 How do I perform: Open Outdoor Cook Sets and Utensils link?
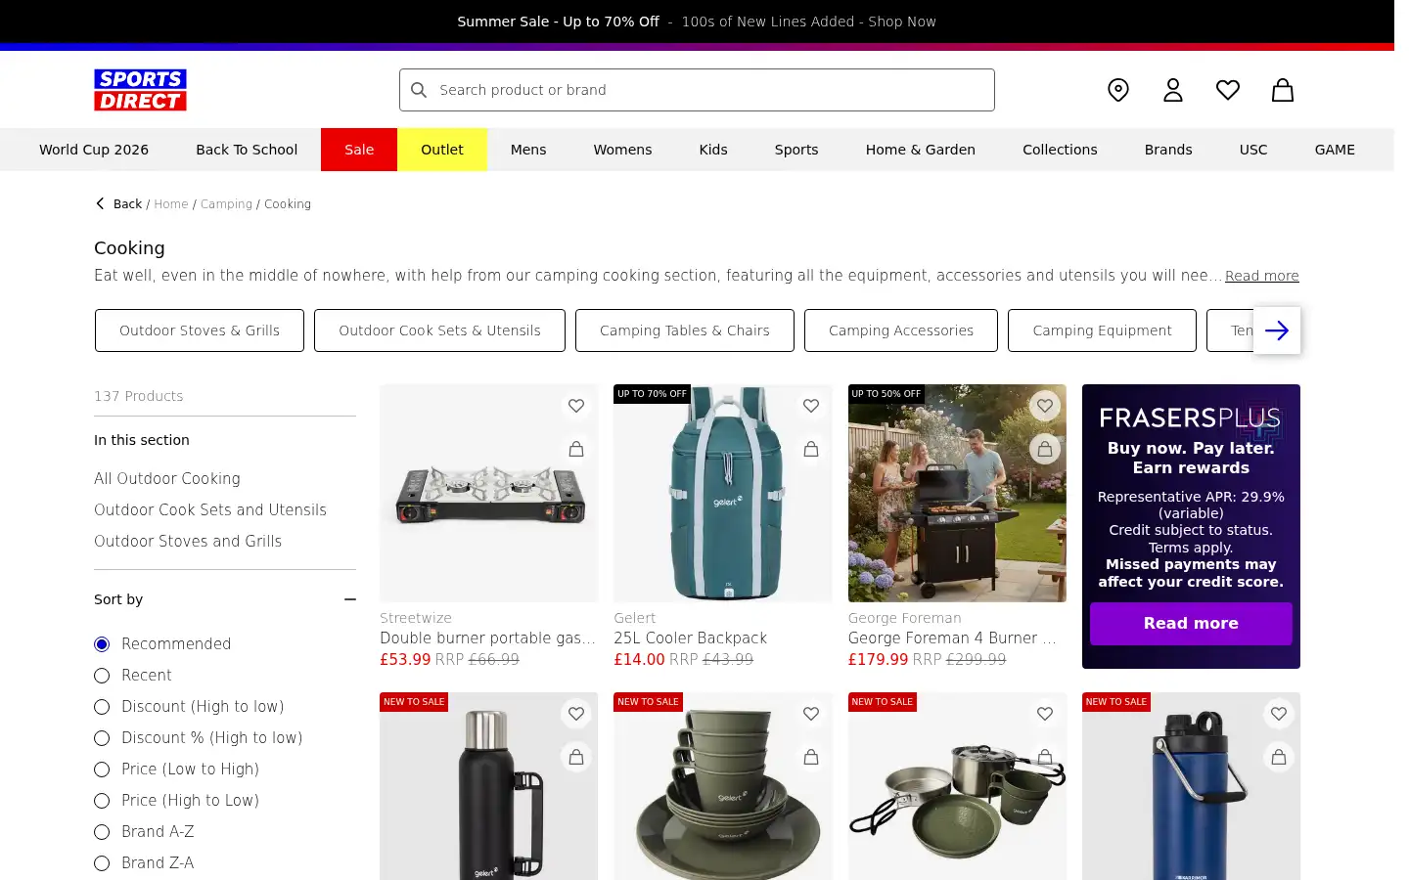coord(210,509)
